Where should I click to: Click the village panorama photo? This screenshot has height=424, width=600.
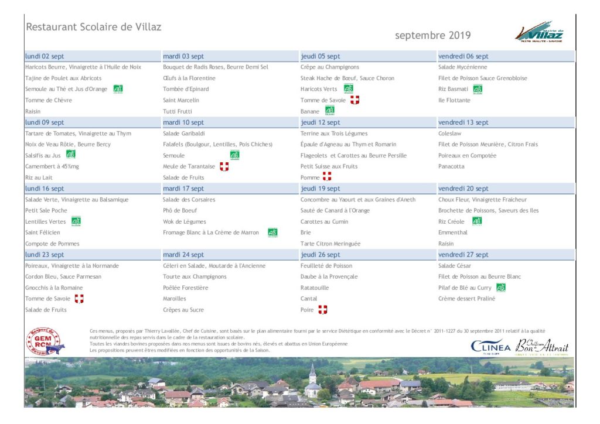299,382
